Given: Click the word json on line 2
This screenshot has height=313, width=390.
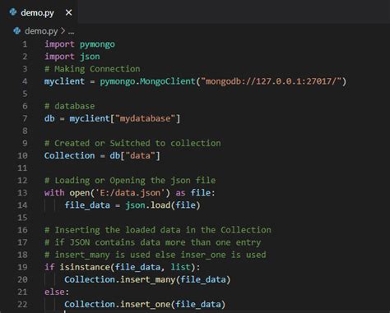Looking at the screenshot, I should click(x=90, y=57).
